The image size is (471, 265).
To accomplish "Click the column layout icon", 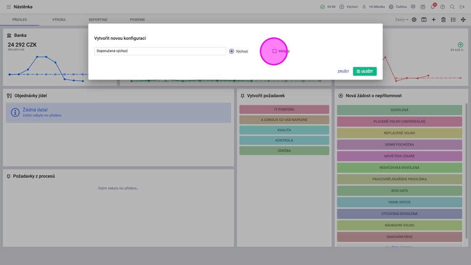I will coord(424,19).
